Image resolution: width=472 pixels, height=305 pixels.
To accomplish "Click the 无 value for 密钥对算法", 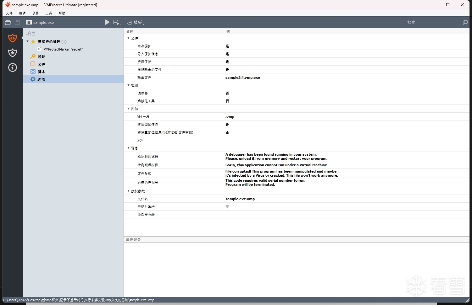I will coord(227,207).
